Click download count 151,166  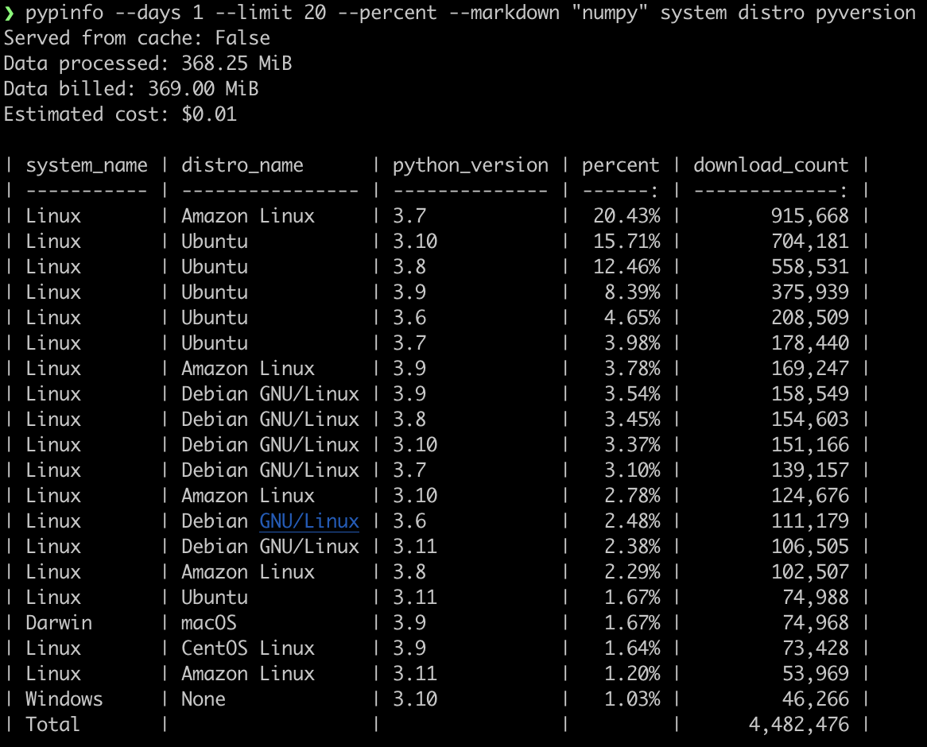(810, 444)
